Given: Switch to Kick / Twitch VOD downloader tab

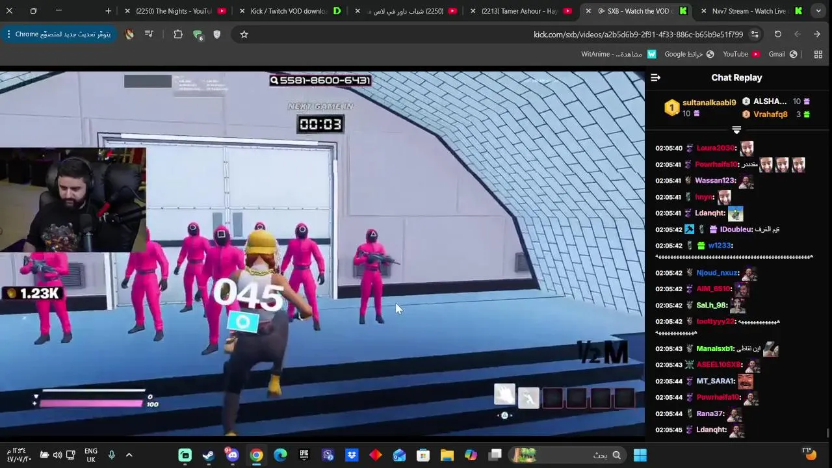Looking at the screenshot, I should click(x=290, y=11).
